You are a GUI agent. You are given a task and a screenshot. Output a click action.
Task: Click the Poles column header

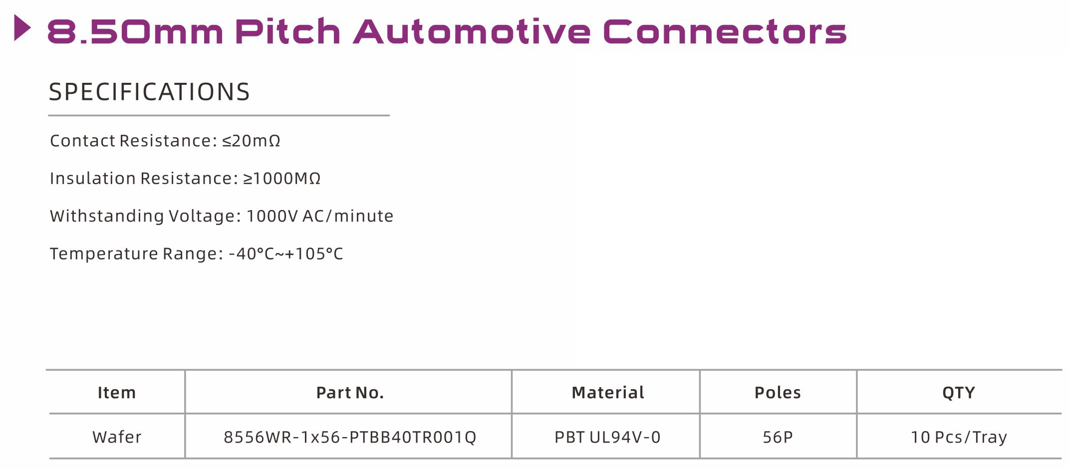[x=778, y=393]
